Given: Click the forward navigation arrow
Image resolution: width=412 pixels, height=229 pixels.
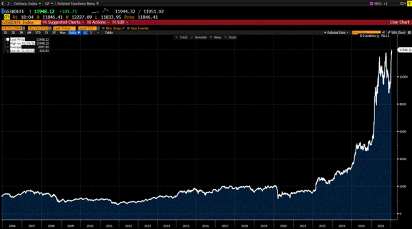Looking at the screenshot, I should pyautogui.click(x=8, y=3).
